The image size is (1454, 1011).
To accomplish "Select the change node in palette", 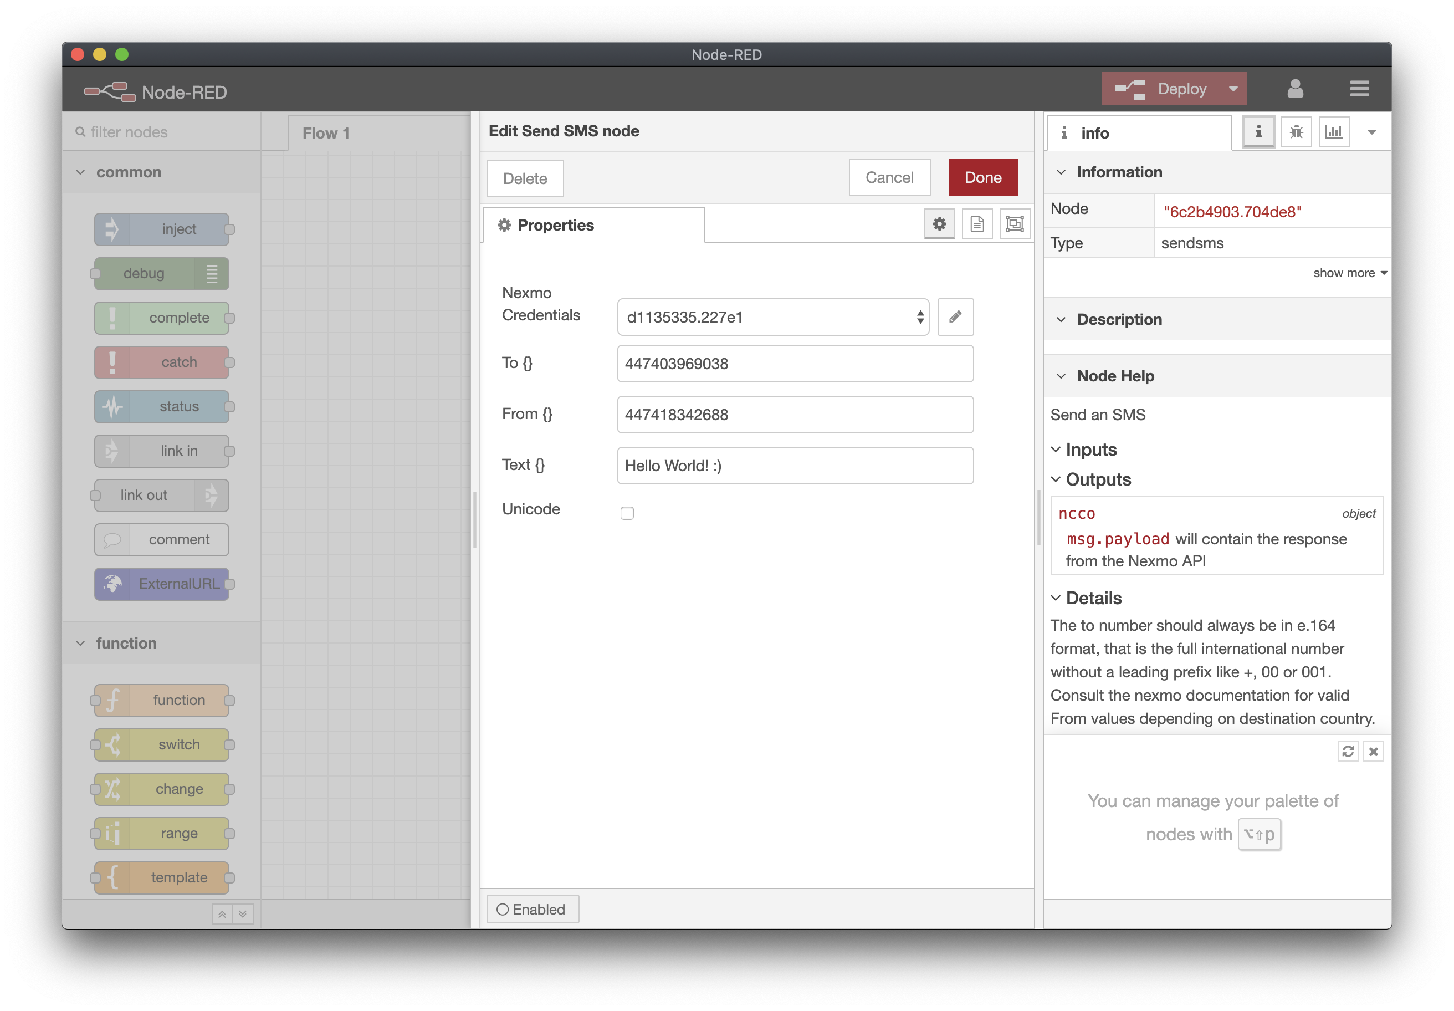I will coord(162,789).
